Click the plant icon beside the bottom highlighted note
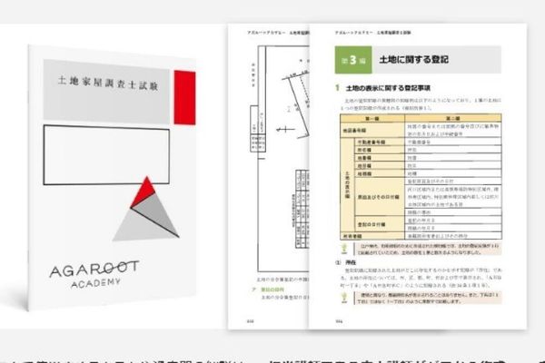This screenshot has width=545, height=363. (344, 298)
